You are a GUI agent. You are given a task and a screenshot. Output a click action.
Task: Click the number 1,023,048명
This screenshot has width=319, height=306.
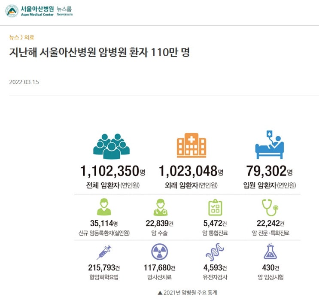[x=191, y=171]
